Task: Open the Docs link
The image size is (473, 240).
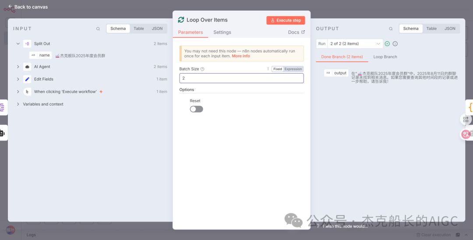Action: pyautogui.click(x=296, y=32)
